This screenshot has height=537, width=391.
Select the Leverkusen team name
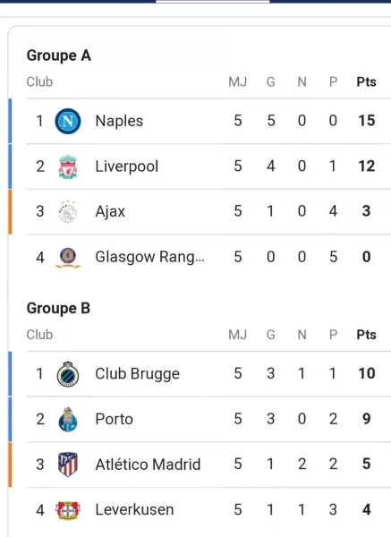point(134,509)
